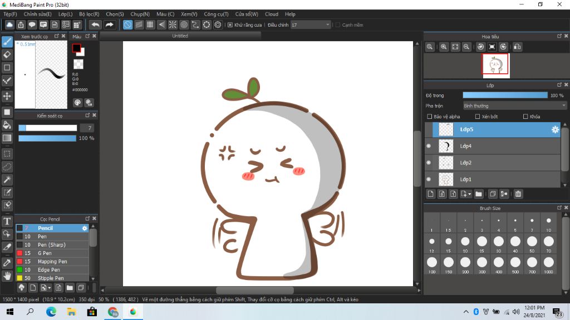Select the Hand pan tool
570x320 pixels.
click(x=7, y=276)
